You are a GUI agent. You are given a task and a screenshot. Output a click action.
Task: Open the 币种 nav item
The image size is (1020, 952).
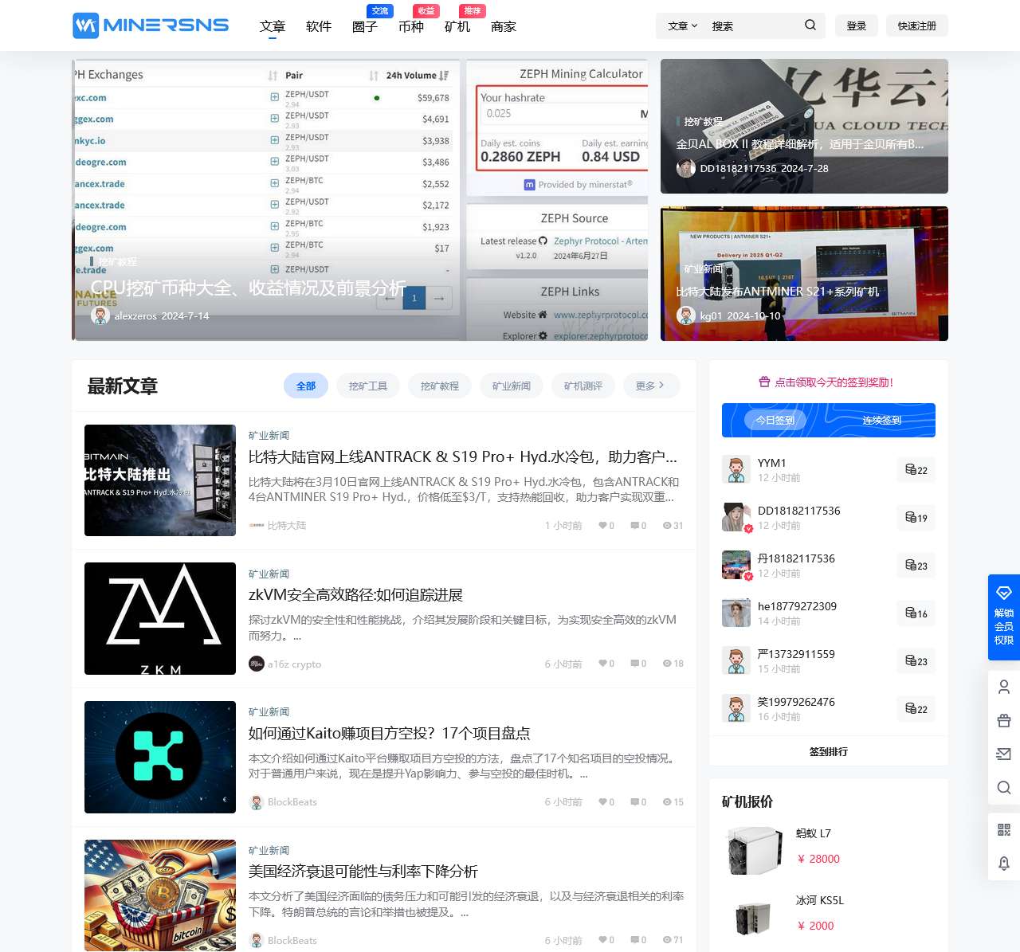click(411, 26)
